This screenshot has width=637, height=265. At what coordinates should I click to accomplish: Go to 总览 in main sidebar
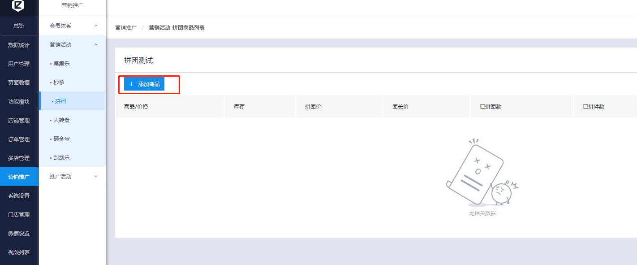[19, 26]
